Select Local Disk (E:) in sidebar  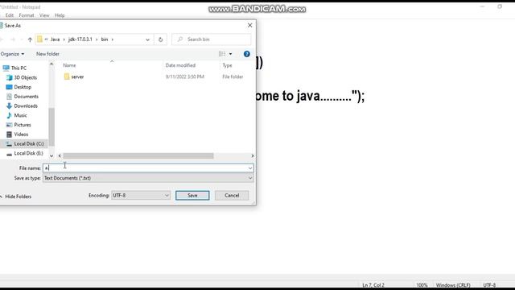[28, 153]
